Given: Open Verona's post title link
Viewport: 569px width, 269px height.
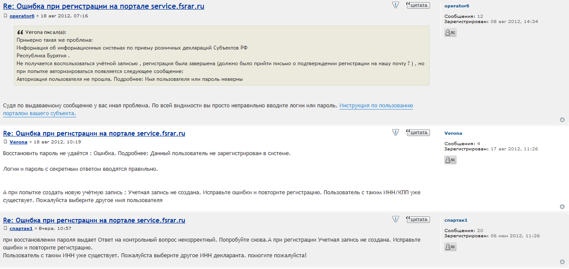Looking at the screenshot, I should [x=94, y=133].
